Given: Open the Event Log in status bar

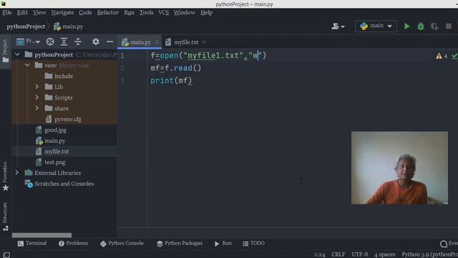Looking at the screenshot, I should pyautogui.click(x=449, y=244).
